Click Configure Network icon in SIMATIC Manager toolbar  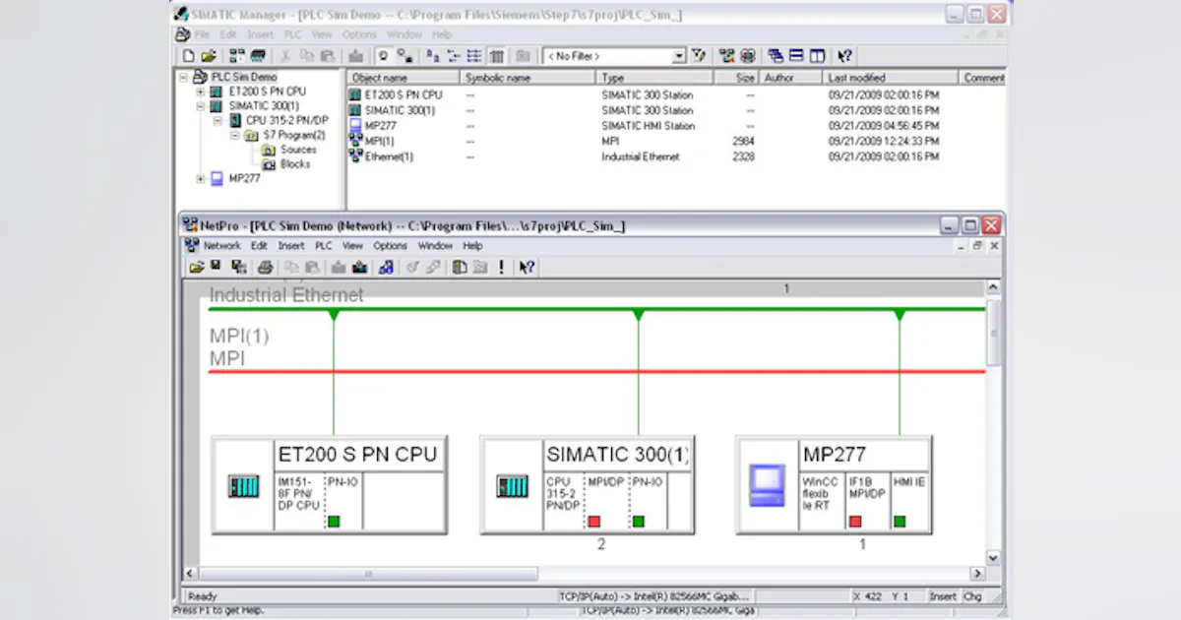[x=726, y=56]
